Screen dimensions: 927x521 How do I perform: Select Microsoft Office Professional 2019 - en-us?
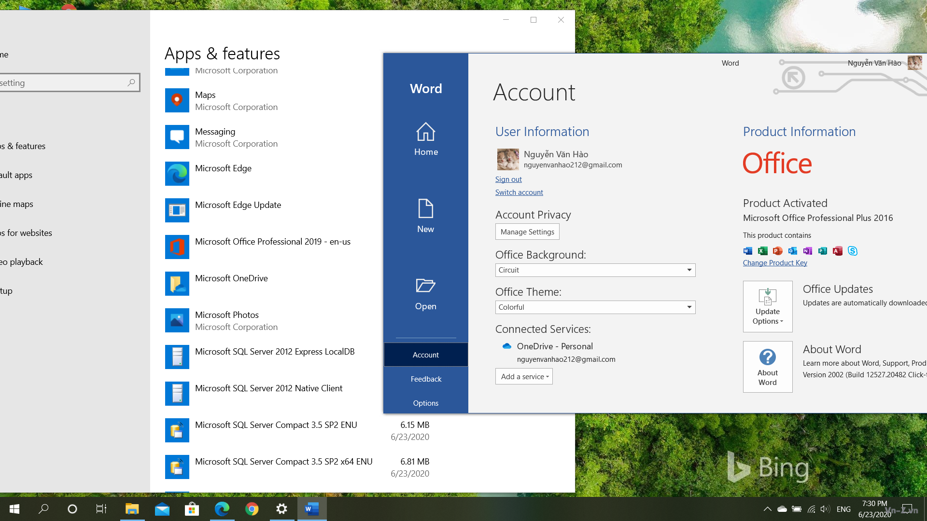click(273, 247)
